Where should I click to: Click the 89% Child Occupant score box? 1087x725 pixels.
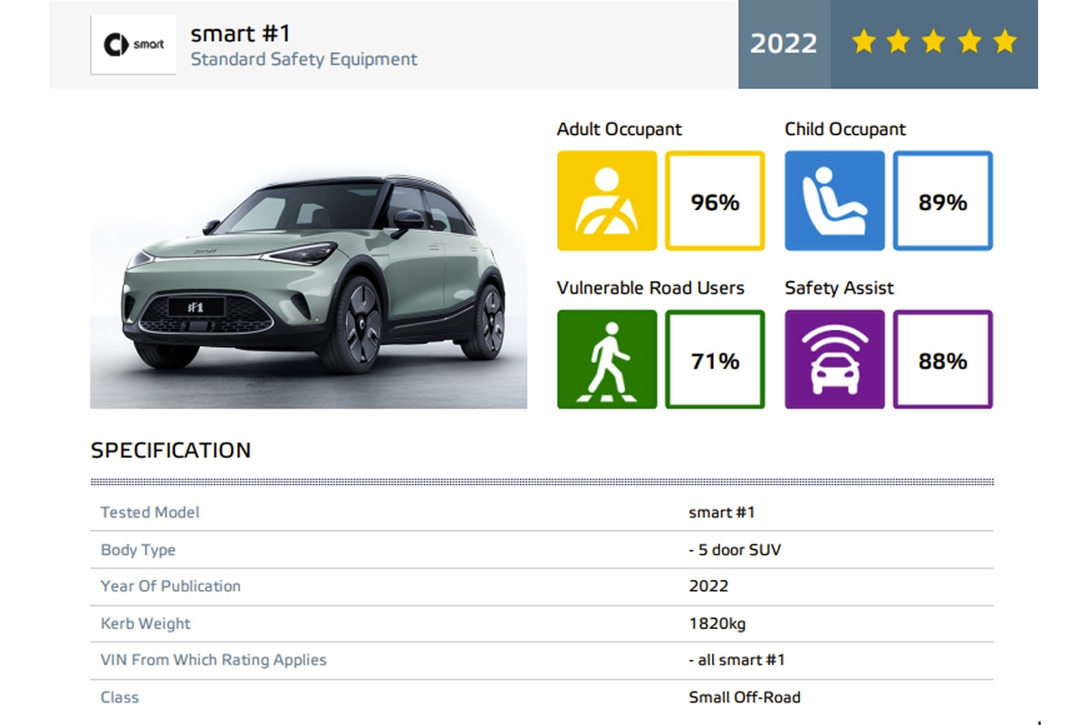[x=943, y=200]
